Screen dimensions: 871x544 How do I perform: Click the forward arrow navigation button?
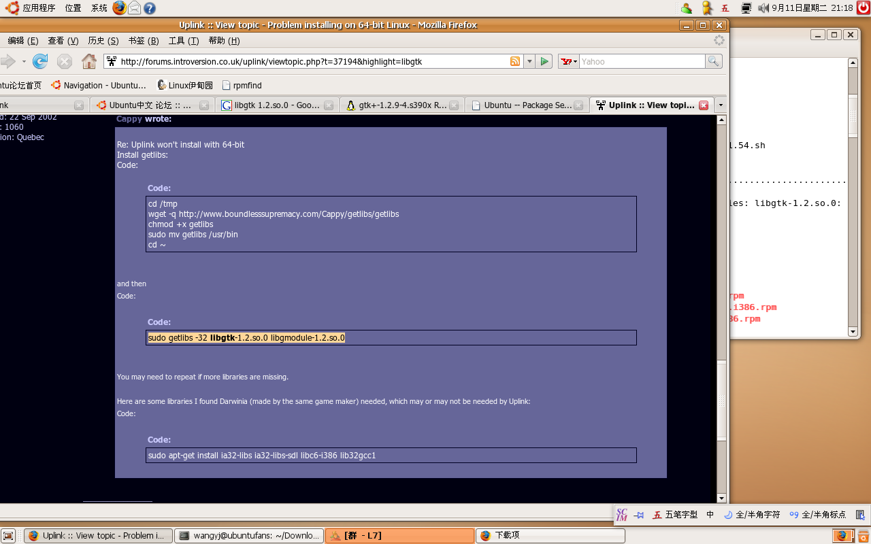pos(7,61)
